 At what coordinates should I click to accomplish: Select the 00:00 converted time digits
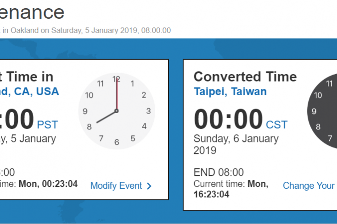228,119
